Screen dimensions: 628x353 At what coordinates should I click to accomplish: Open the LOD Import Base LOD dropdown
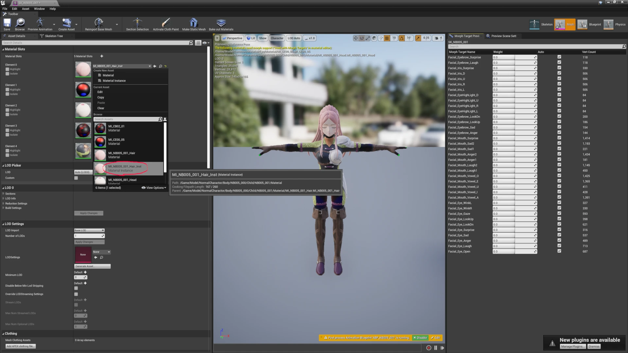click(x=89, y=230)
